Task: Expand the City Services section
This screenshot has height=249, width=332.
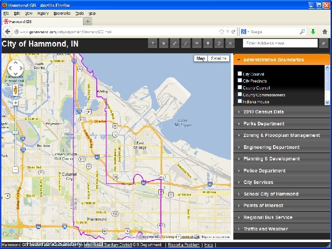Action: click(x=282, y=182)
